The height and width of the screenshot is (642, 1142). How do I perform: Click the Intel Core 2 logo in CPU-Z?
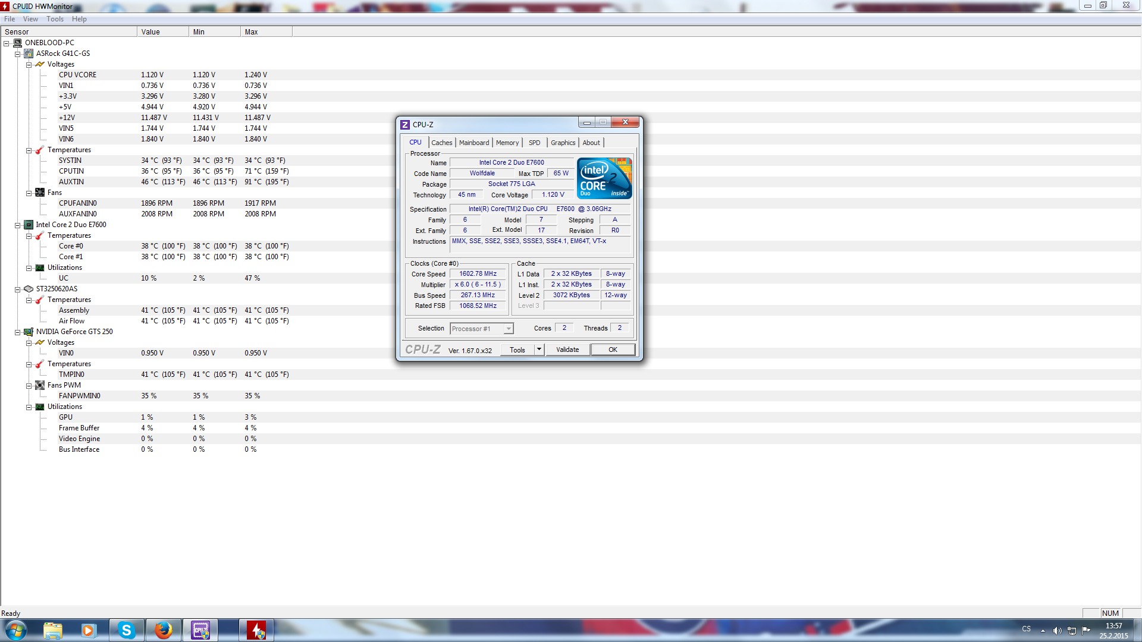(x=604, y=178)
